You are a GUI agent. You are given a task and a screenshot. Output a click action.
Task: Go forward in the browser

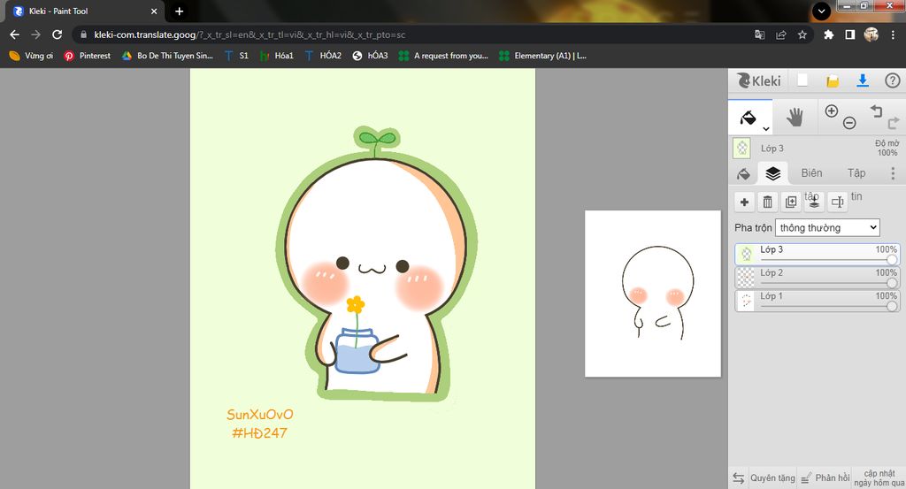point(35,34)
